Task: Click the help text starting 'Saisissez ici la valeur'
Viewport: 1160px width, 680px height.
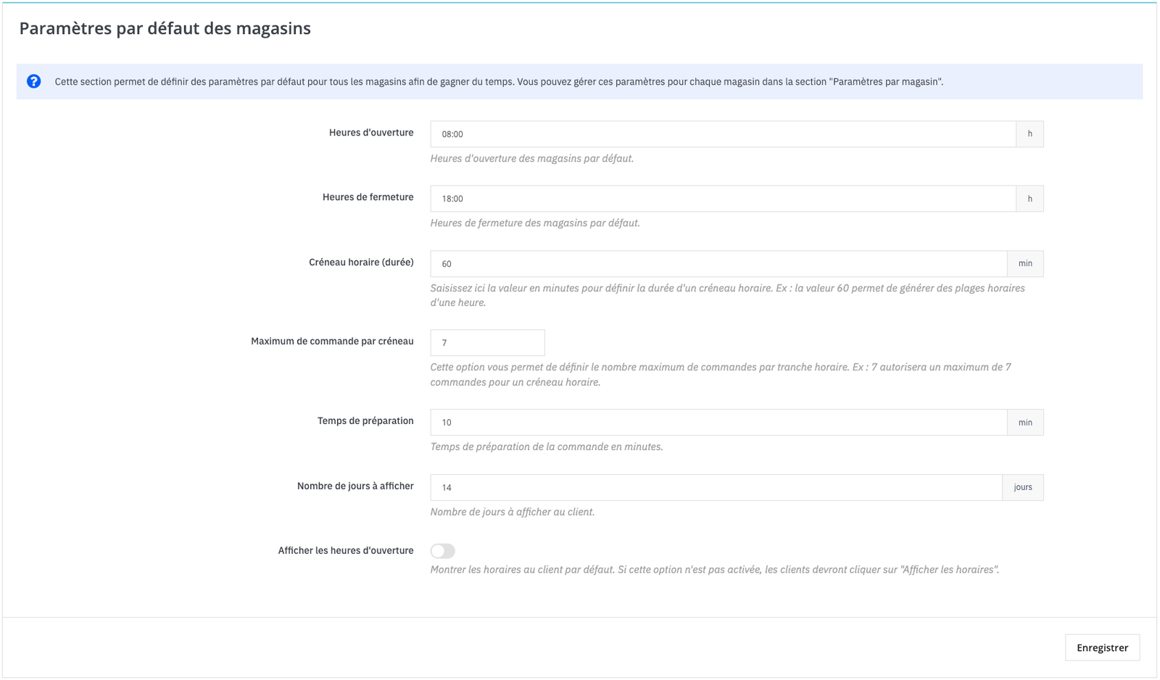Action: 727,295
